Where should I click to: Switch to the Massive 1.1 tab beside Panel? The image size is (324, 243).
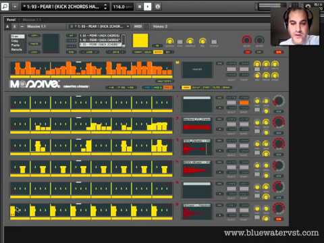(32, 20)
